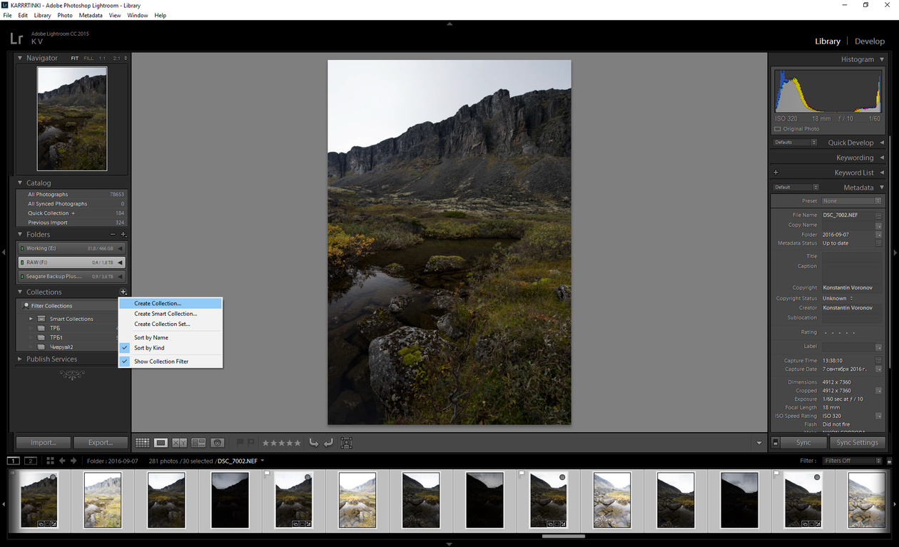Open Survey view in toolbar
Image resolution: width=899 pixels, height=547 pixels.
198,443
